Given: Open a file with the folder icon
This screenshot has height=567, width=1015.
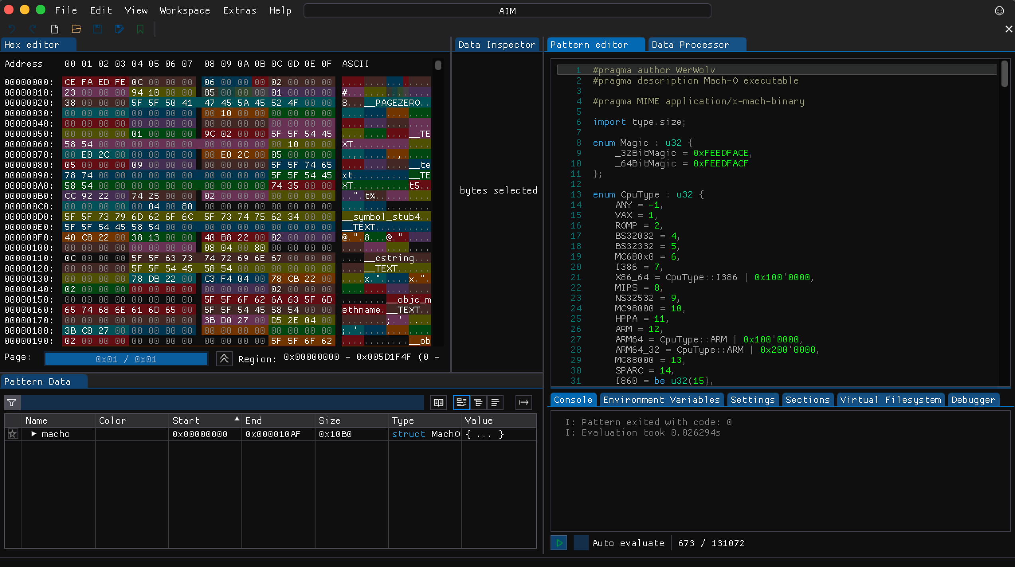Looking at the screenshot, I should 76,29.
